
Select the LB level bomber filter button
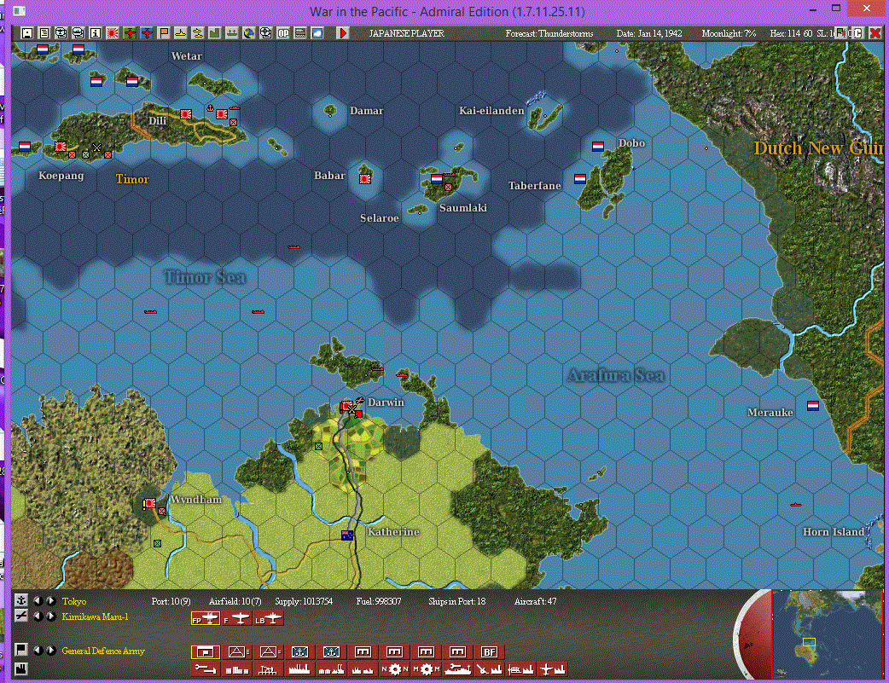(x=268, y=619)
